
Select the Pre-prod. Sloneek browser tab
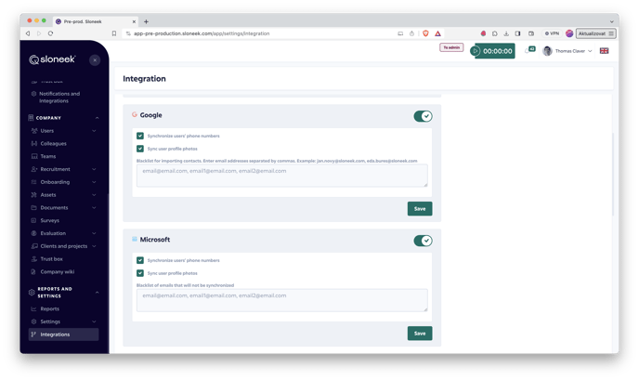pos(96,21)
